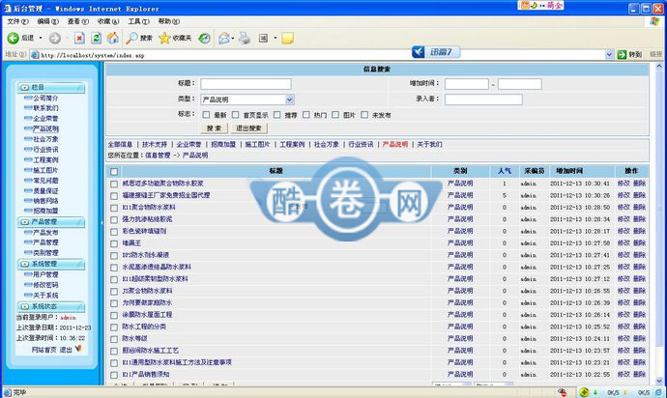
Task: Open the 收藏 menu
Action: point(108,21)
